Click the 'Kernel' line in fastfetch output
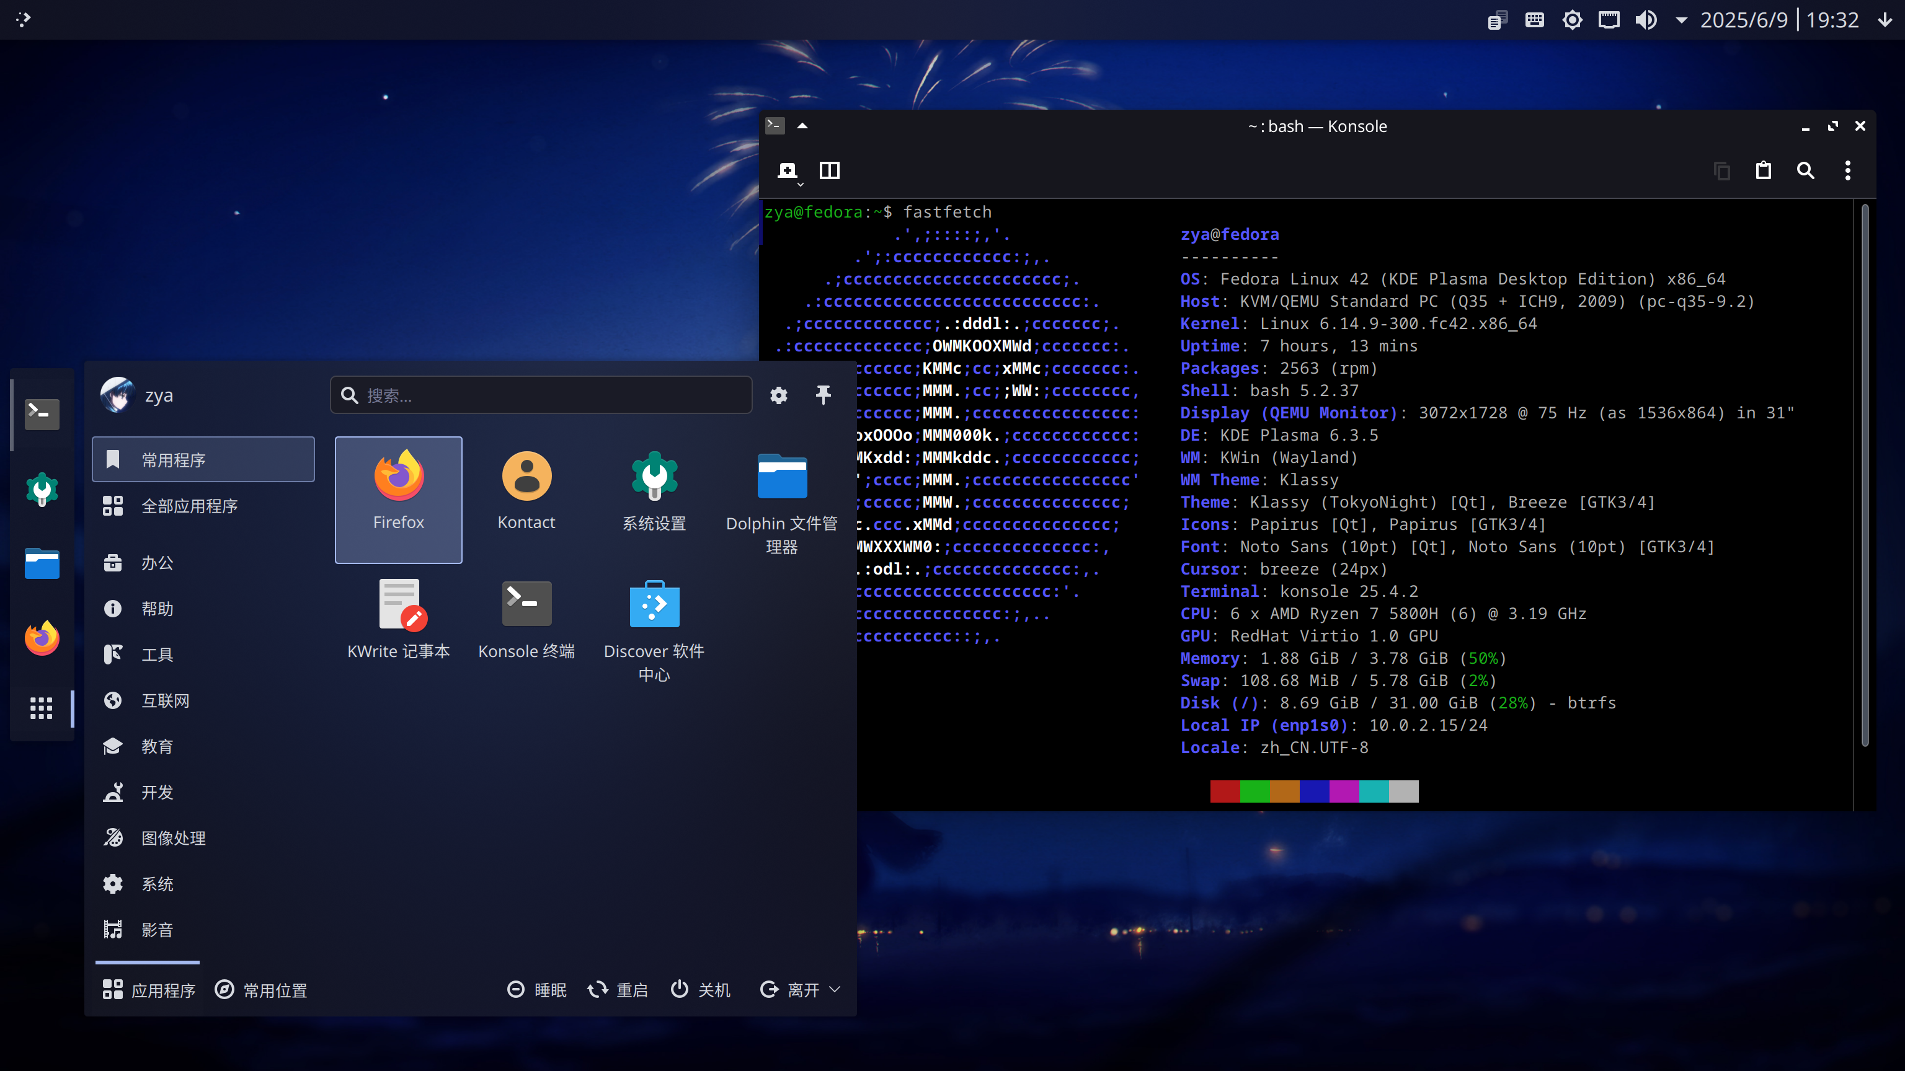 click(x=1359, y=324)
